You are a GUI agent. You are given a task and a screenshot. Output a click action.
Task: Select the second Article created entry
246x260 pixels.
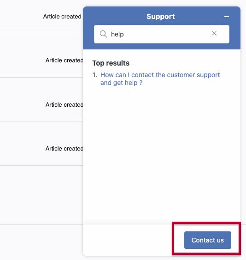64,60
